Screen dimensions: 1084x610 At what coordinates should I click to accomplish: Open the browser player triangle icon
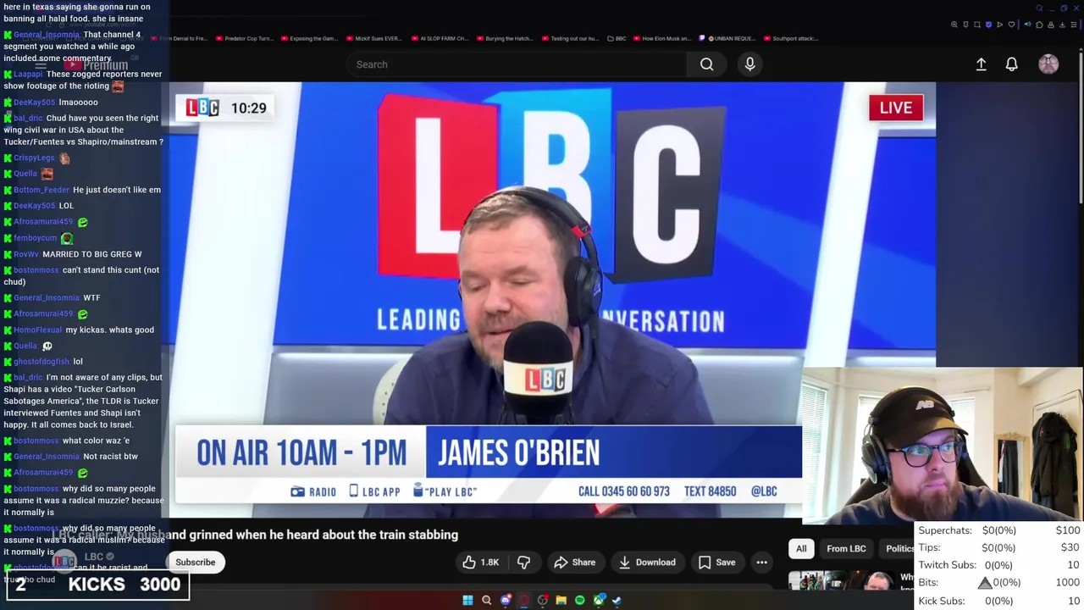(999, 25)
